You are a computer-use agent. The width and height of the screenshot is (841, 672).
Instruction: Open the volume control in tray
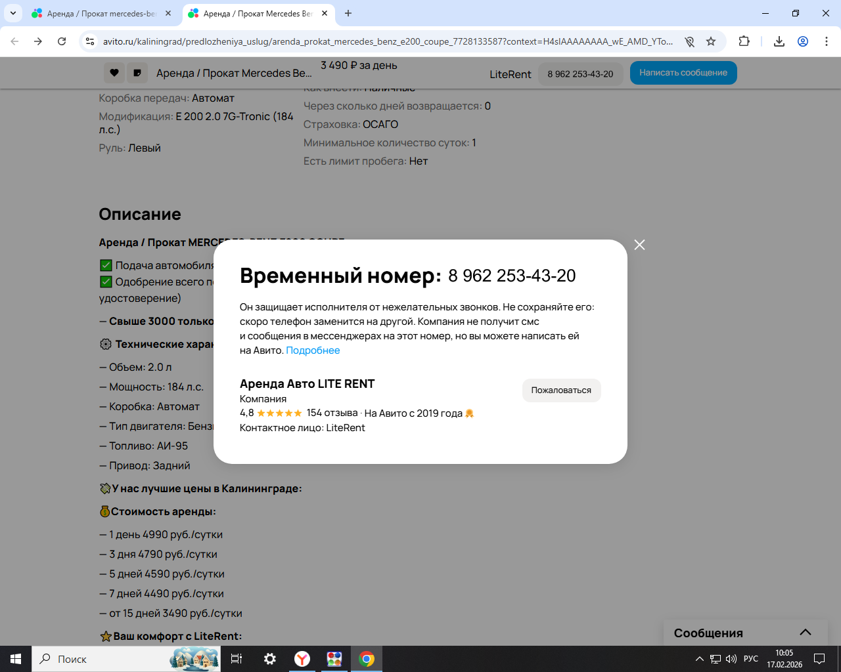731,659
